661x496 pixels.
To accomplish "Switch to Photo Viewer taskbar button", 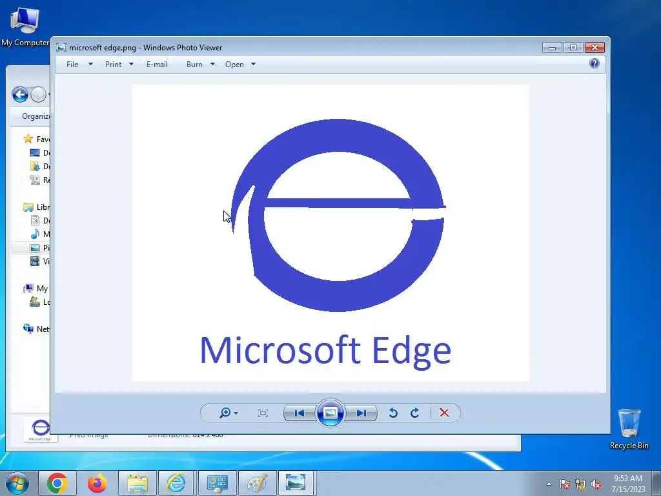I will 296,483.
